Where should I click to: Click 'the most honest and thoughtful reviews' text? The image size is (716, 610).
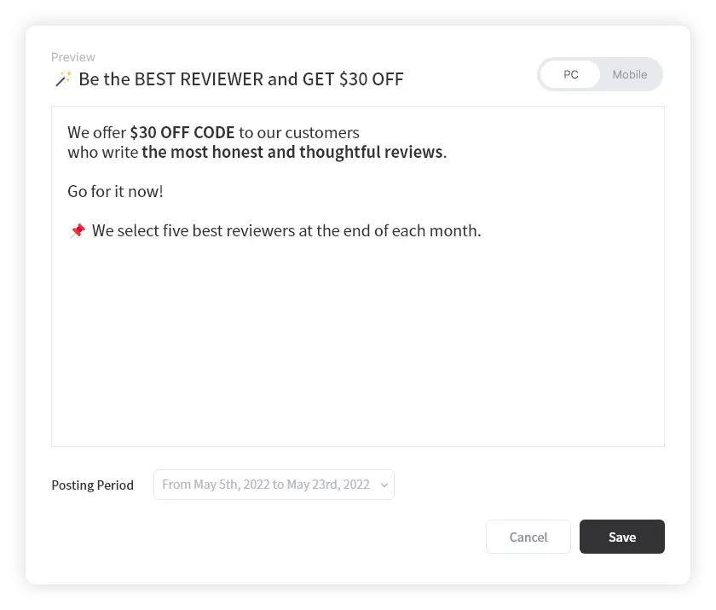292,153
